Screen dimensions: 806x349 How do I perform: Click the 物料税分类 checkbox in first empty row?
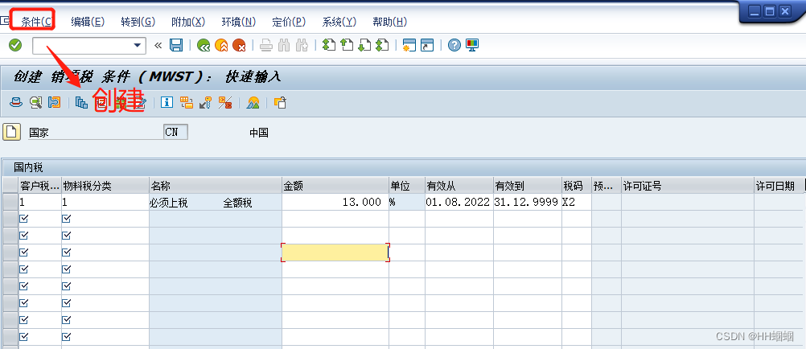tap(66, 219)
